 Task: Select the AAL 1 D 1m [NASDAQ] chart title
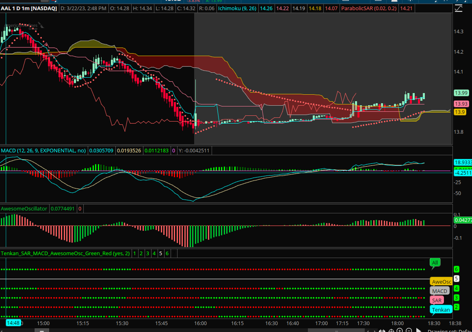click(x=29, y=8)
